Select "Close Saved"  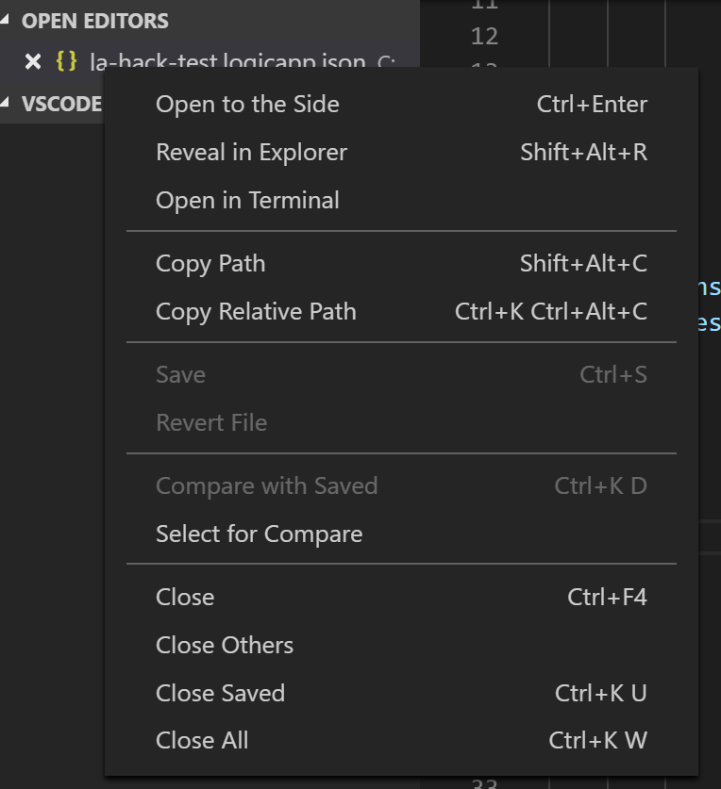point(220,693)
